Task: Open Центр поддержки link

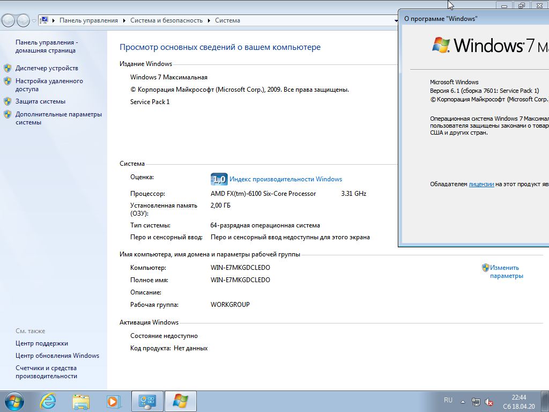Action: (x=42, y=343)
